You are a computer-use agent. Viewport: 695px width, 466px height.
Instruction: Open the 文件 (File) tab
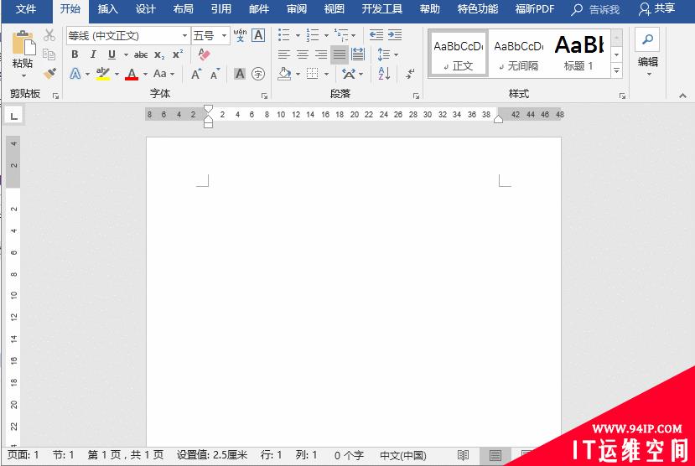coord(26,9)
